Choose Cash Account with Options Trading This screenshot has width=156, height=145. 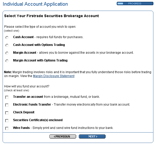click(x=7, y=45)
